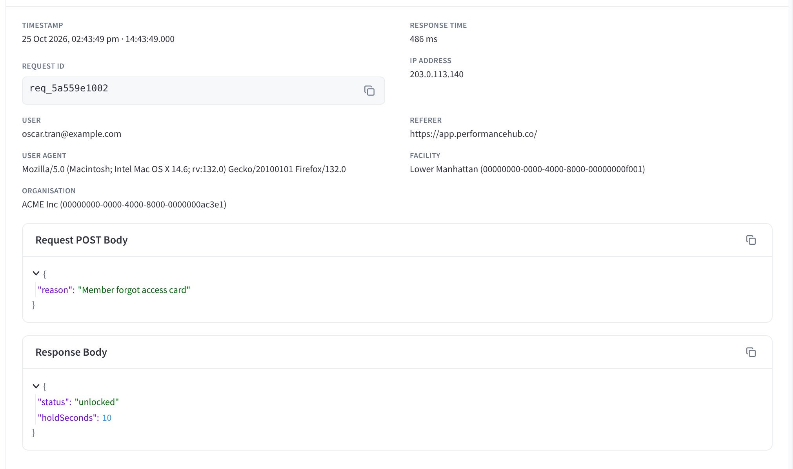
Task: Click the Lower Manhattan facility value
Action: [x=527, y=169]
